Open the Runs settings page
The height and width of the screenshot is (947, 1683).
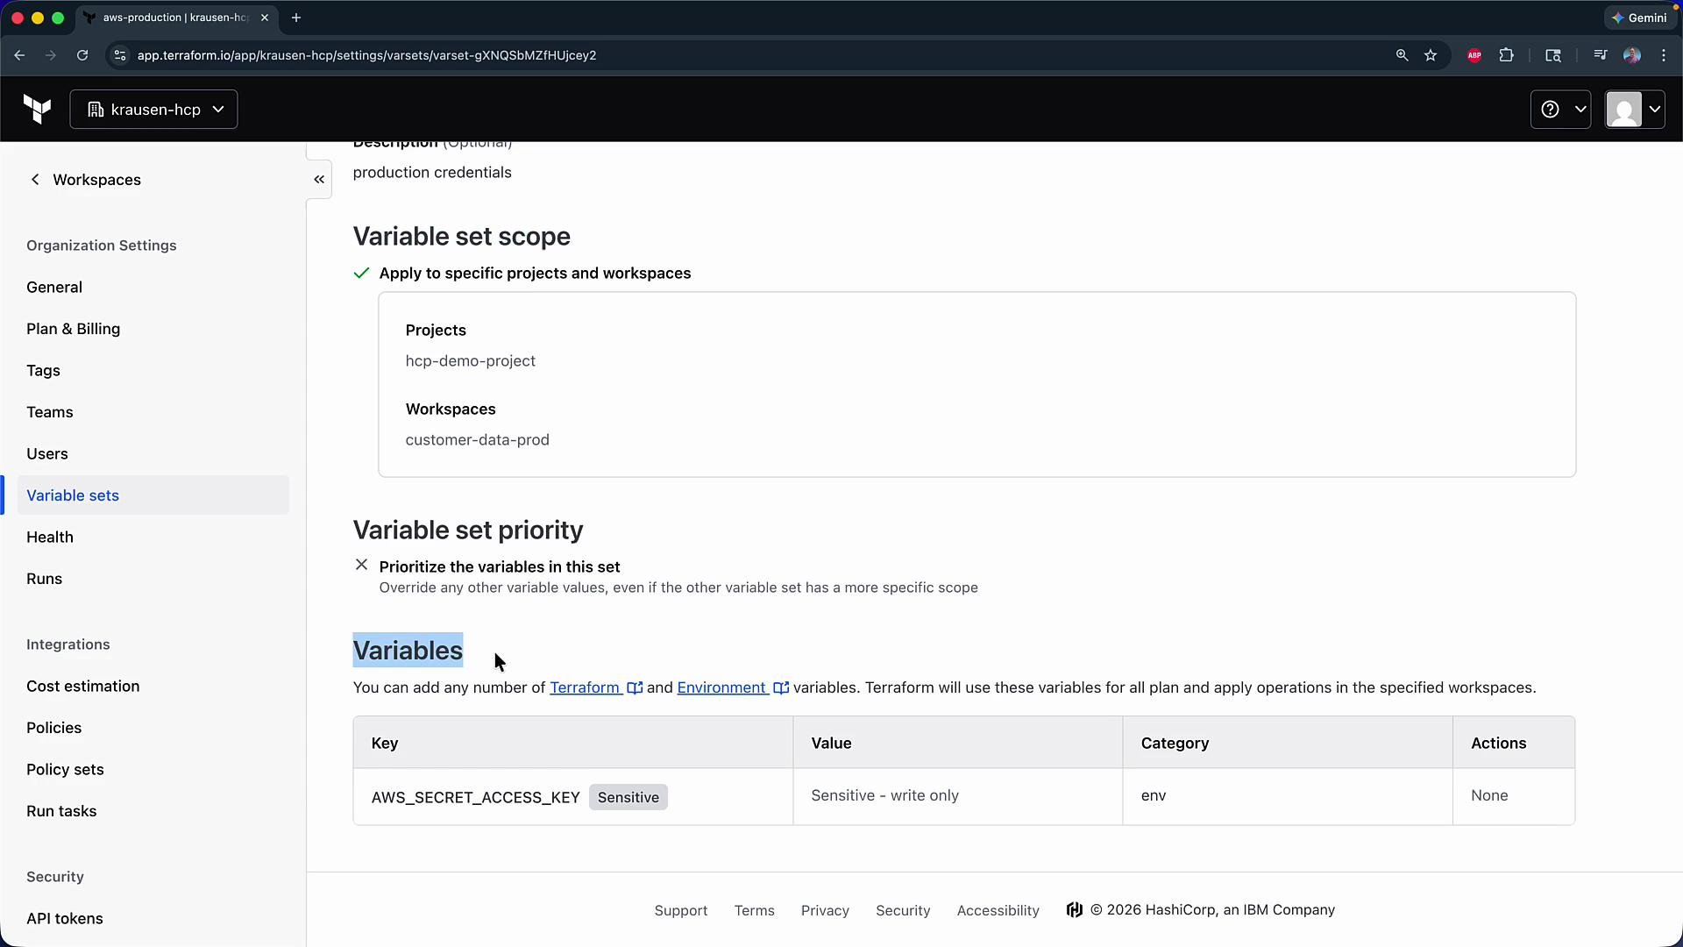pos(44,579)
